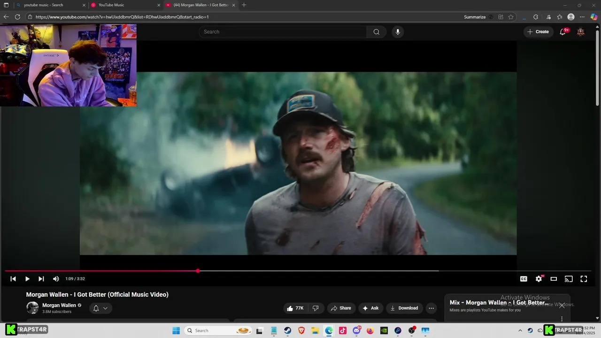
Task: Mute the video volume
Action: [56, 279]
